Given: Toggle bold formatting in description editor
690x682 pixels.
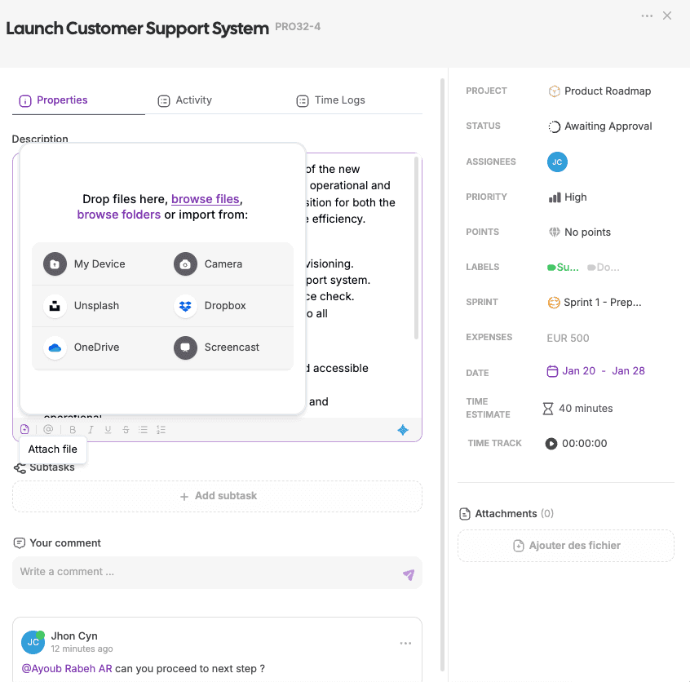Looking at the screenshot, I should click(x=73, y=430).
